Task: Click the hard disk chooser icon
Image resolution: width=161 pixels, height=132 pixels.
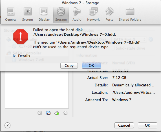Action: (151, 39)
